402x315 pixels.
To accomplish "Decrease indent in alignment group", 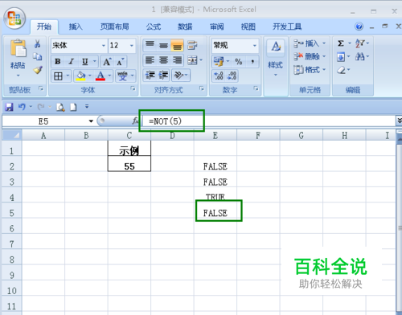I will [x=150, y=76].
